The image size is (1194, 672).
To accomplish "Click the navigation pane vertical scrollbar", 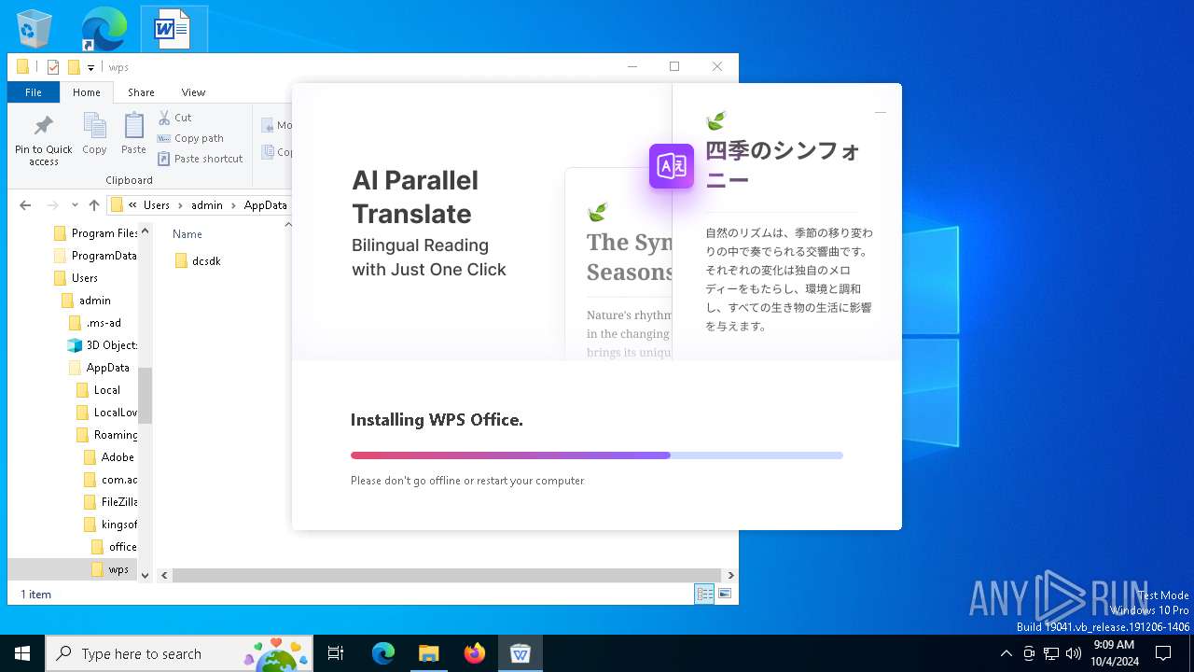I will coord(145,395).
